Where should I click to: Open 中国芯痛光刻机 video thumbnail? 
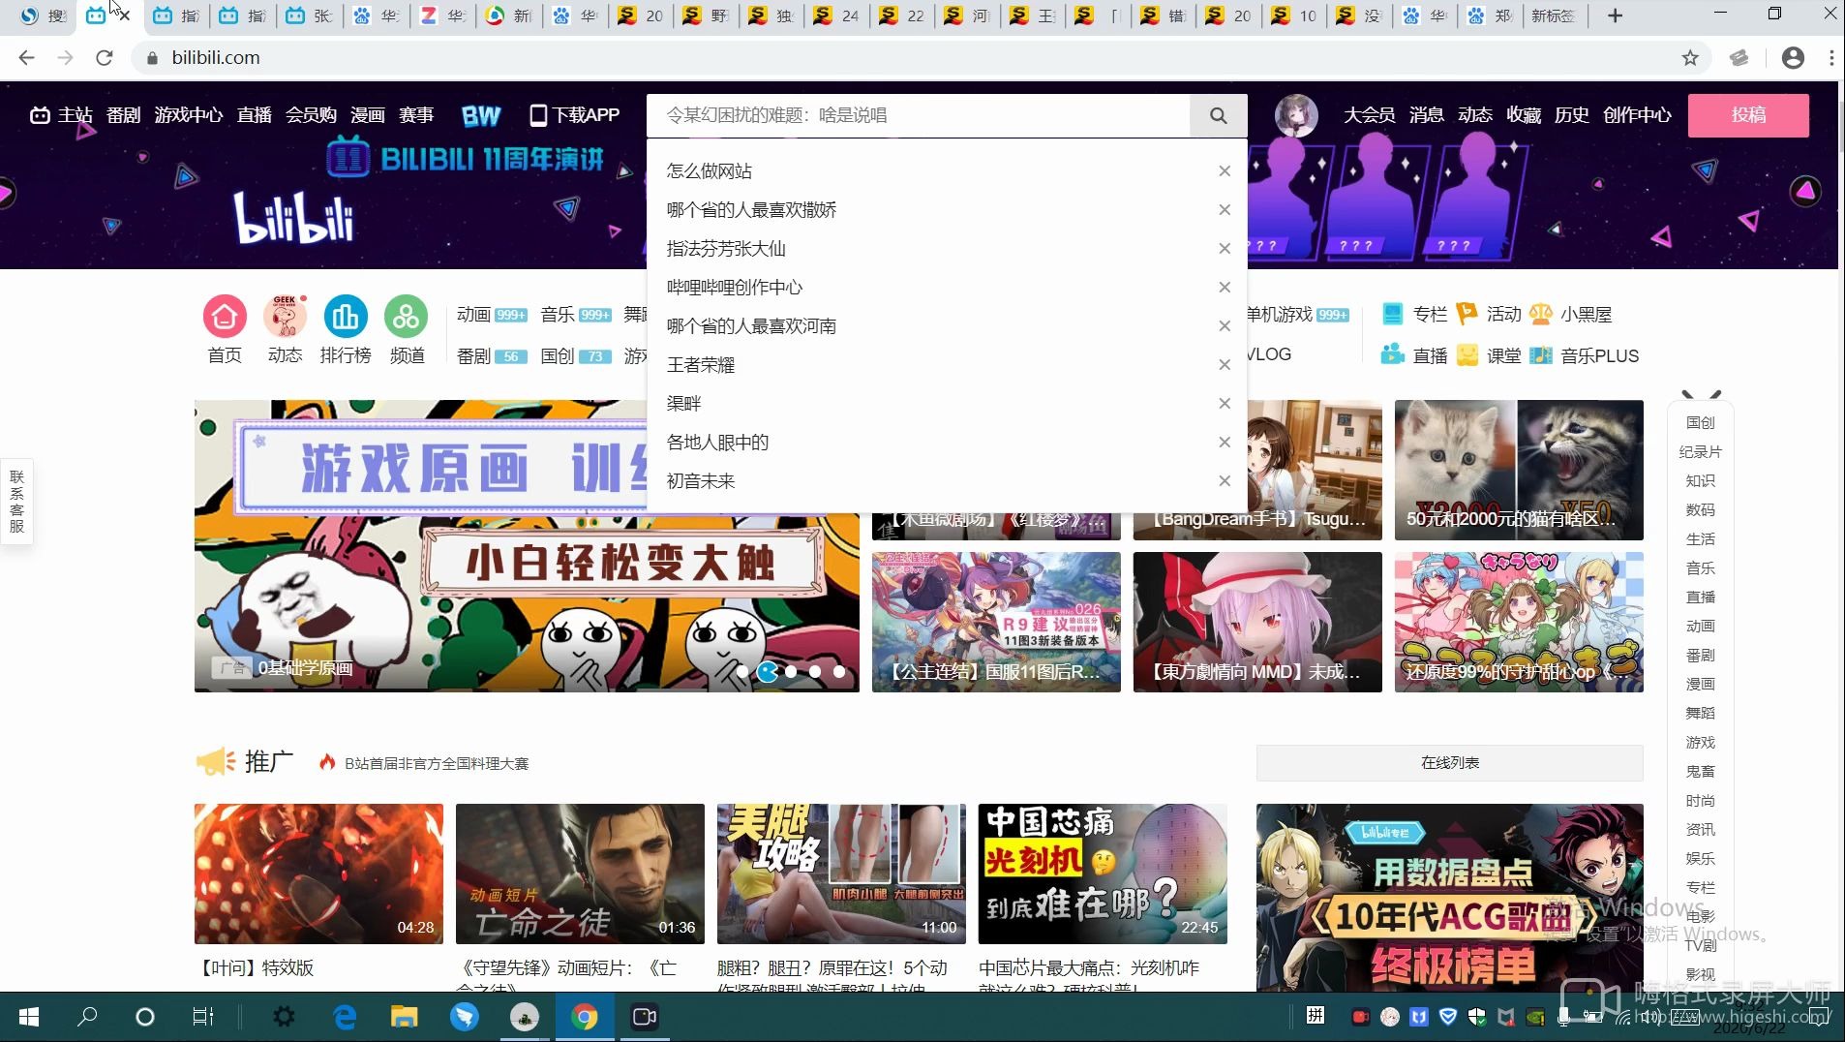[1103, 873]
